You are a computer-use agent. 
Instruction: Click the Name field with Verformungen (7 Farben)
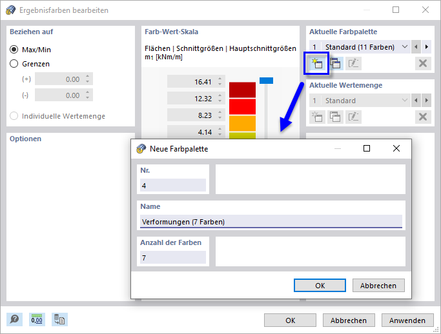pyautogui.click(x=271, y=222)
